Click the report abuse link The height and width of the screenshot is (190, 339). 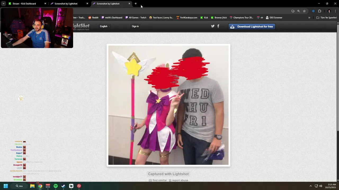pos(179,180)
